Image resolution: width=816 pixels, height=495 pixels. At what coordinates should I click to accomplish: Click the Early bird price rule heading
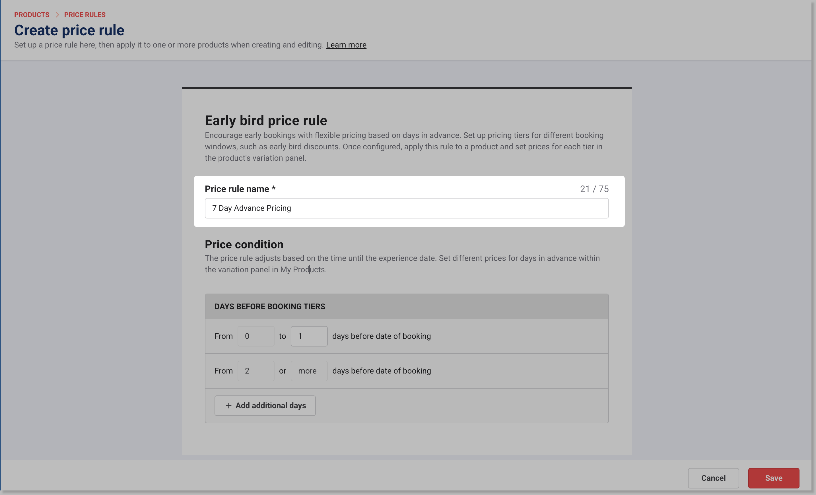click(x=265, y=121)
